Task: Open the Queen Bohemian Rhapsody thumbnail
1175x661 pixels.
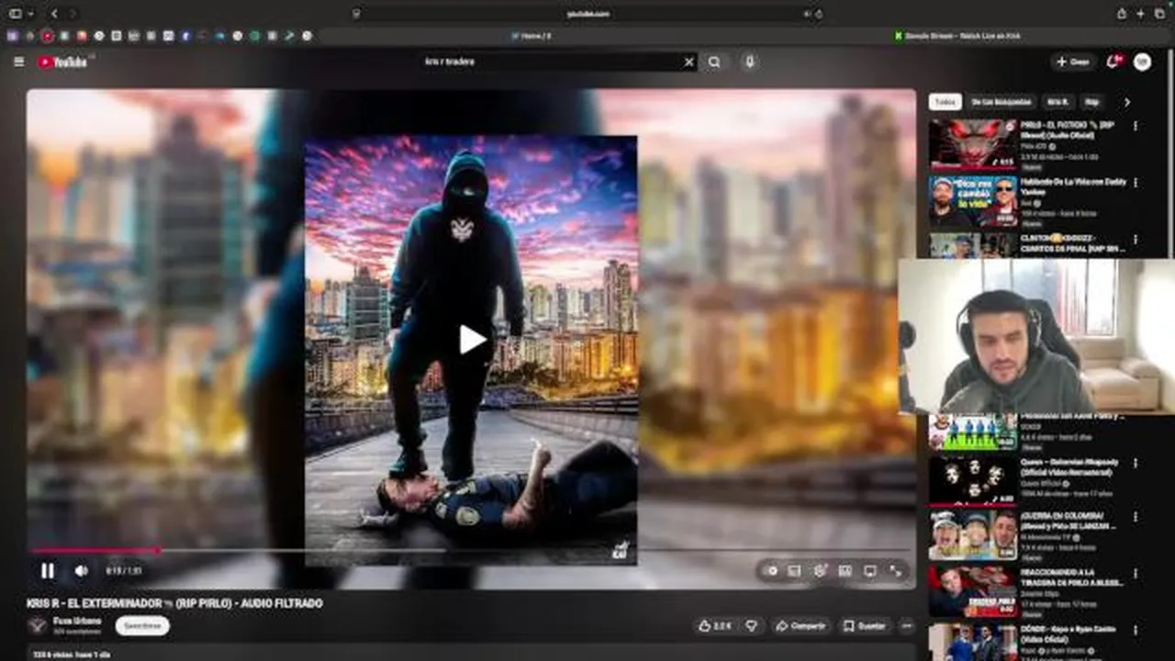Action: [x=972, y=480]
